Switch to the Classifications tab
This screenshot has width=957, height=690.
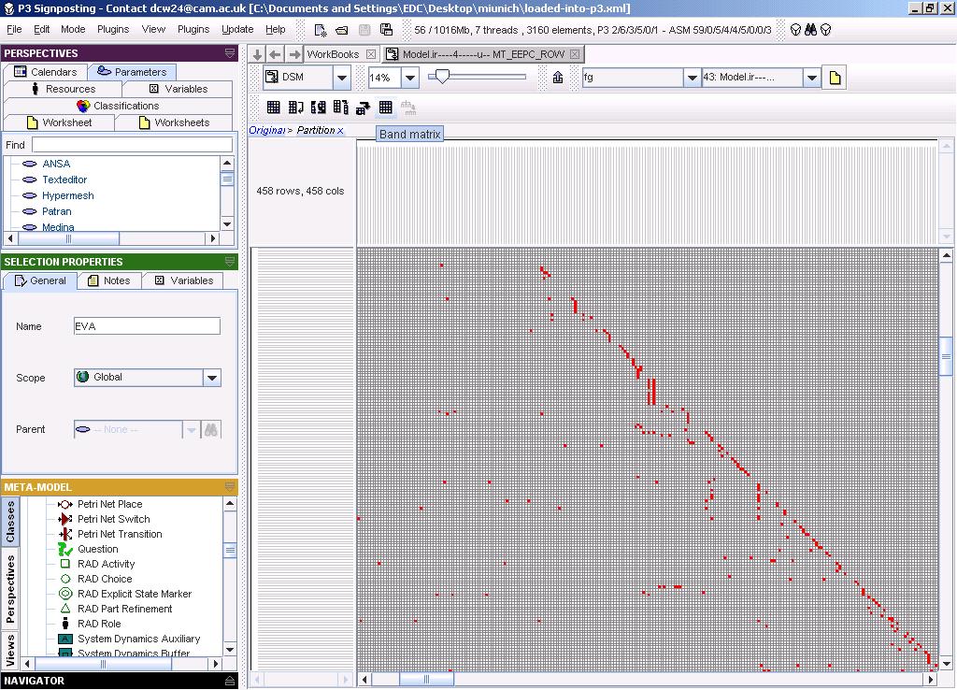coord(117,106)
